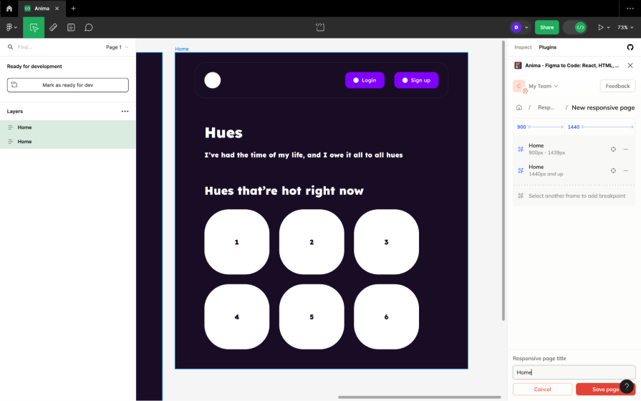Click Mark as ready for dev
The width and height of the screenshot is (641, 401).
coord(68,85)
